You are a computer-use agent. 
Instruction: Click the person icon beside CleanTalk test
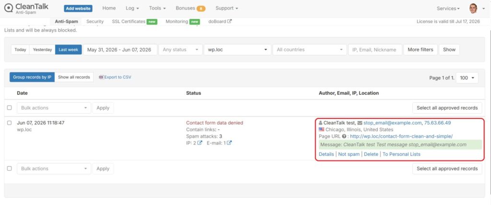[320, 123]
